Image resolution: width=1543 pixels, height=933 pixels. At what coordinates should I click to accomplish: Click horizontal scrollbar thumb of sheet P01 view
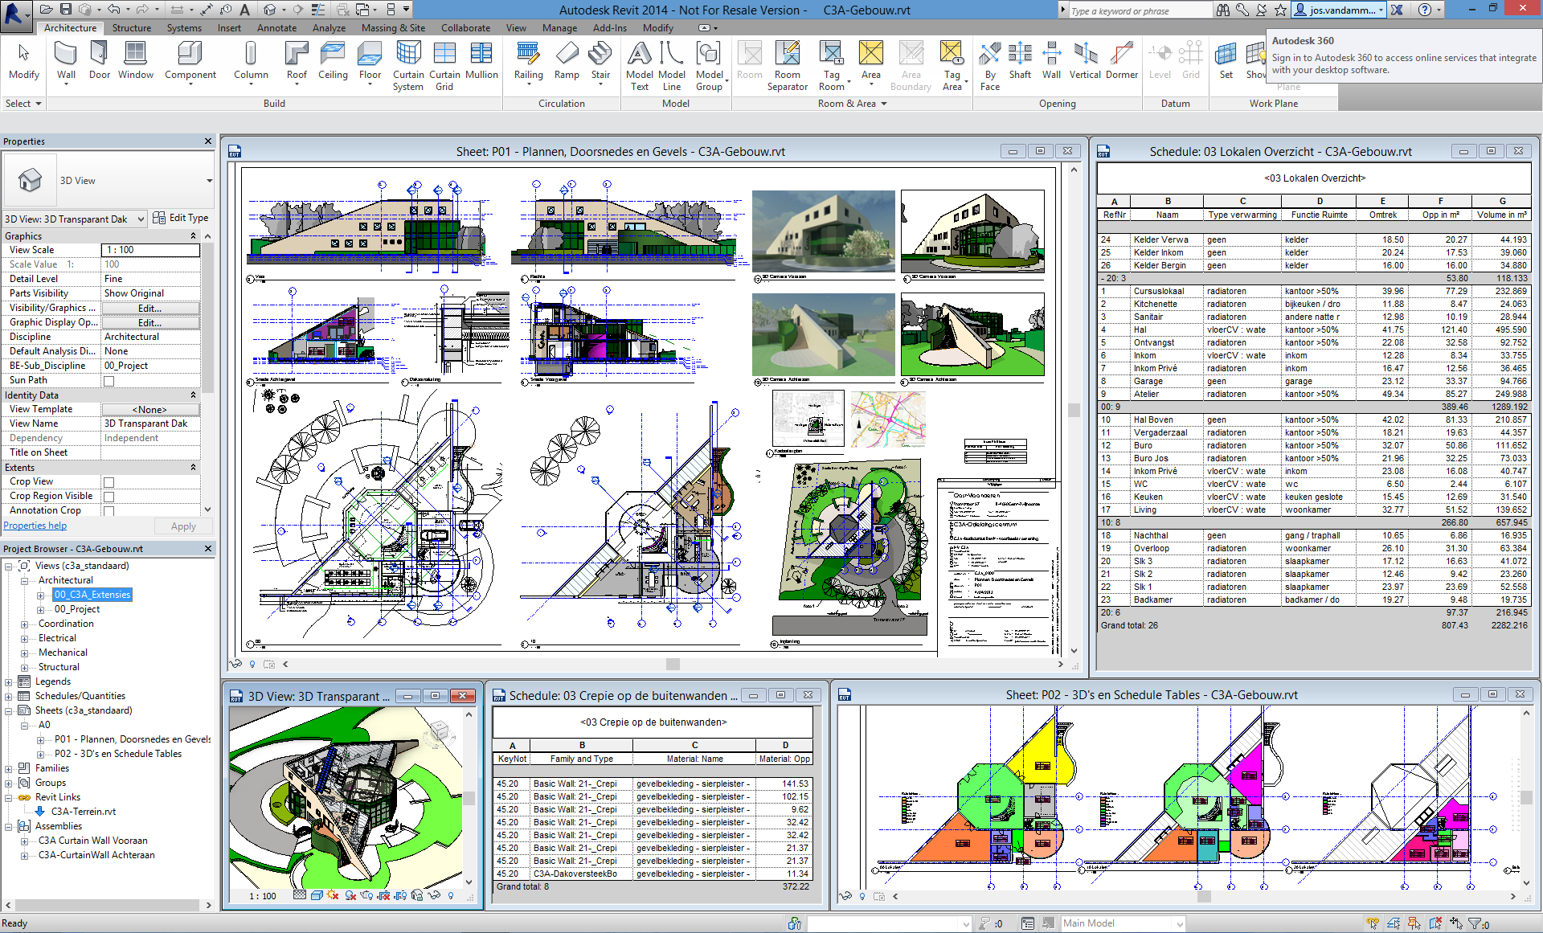point(673,665)
